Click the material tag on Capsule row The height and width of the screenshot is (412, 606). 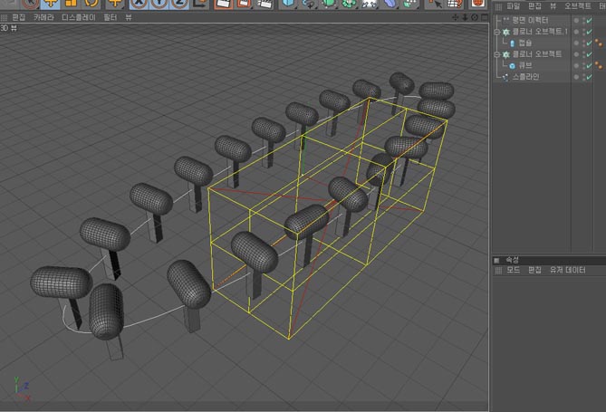click(600, 43)
